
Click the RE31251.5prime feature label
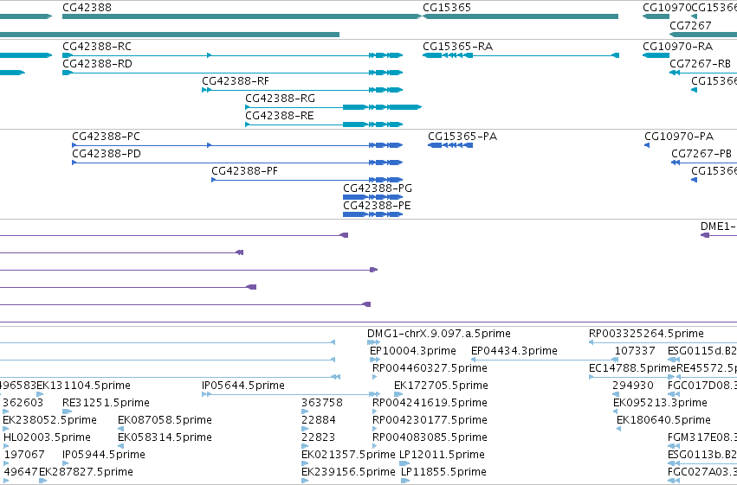(x=106, y=403)
